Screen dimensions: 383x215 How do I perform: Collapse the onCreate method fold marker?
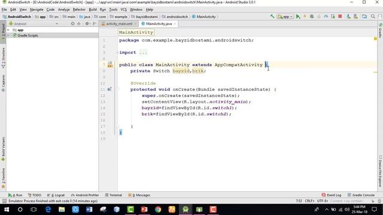(x=117, y=90)
